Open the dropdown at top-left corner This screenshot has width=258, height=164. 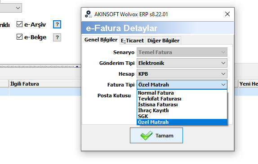[x=11, y=8]
